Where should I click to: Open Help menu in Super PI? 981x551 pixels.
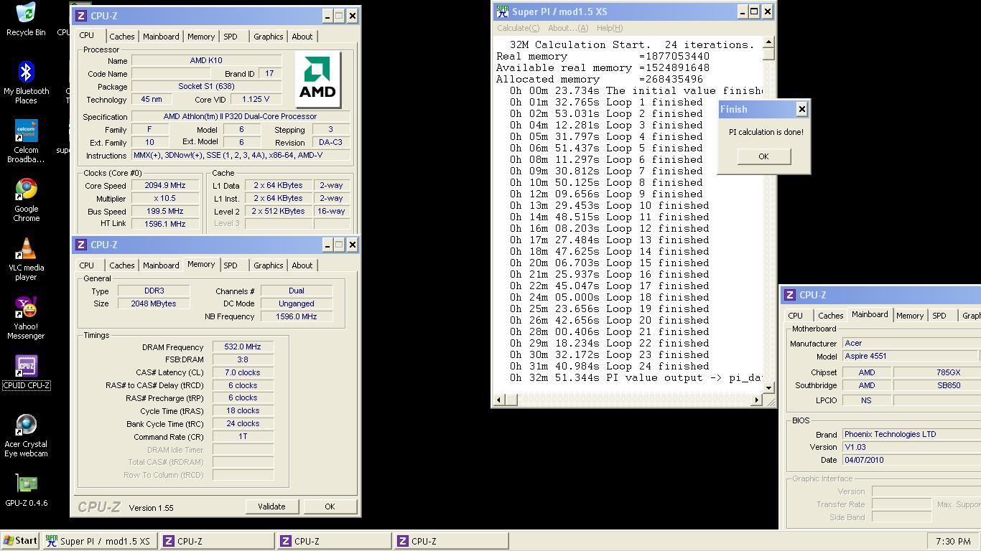click(609, 28)
